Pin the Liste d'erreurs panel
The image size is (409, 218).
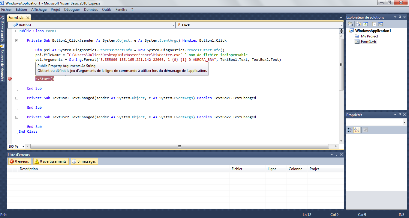pos(336,155)
